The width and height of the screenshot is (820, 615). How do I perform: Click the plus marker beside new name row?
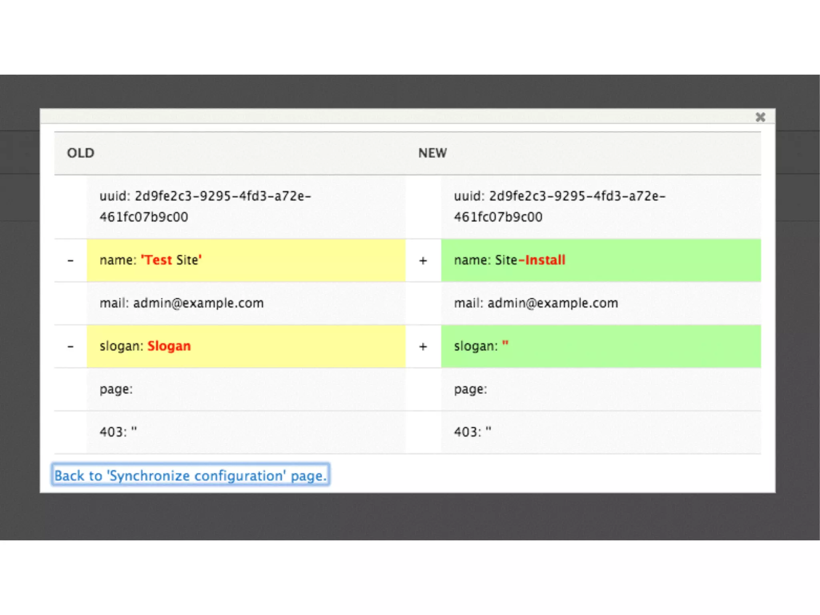423,261
